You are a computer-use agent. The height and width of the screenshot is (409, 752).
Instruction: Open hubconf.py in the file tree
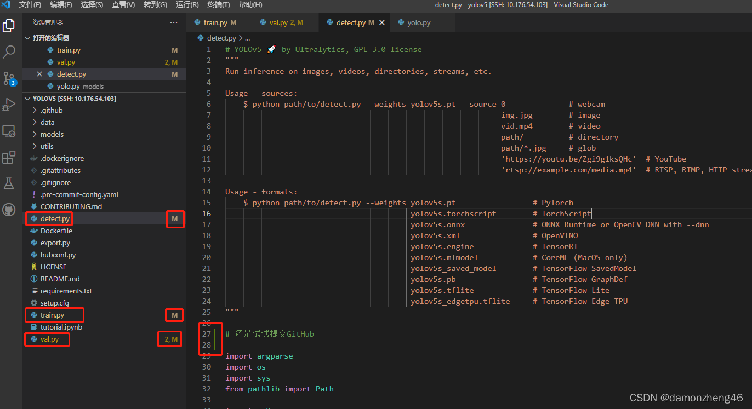coord(104,255)
